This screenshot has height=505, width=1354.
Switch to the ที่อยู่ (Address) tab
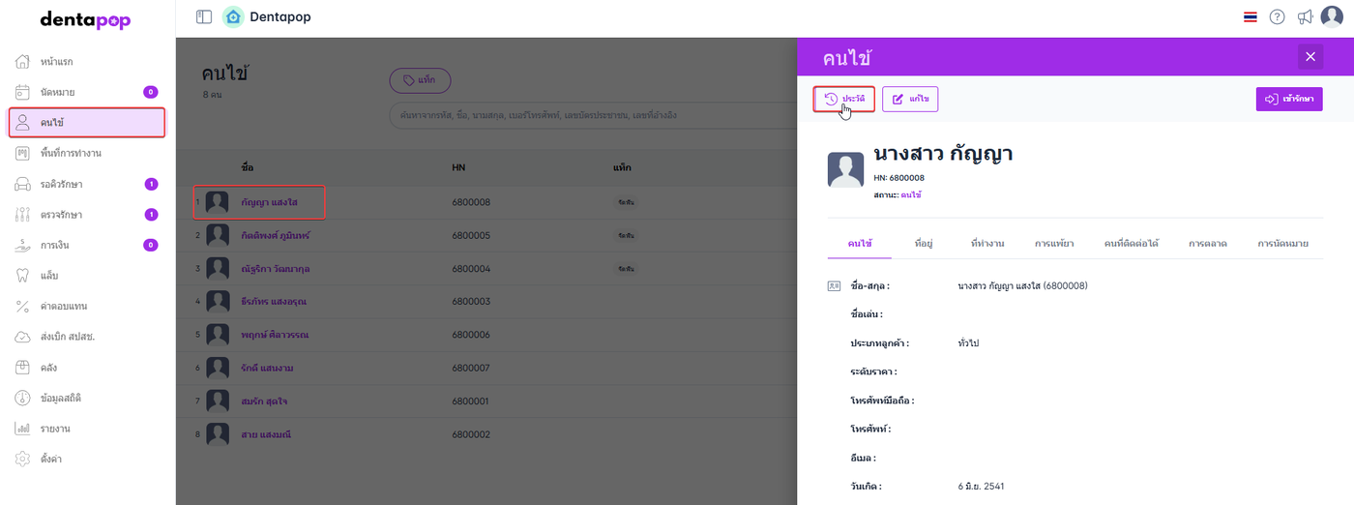pos(923,244)
